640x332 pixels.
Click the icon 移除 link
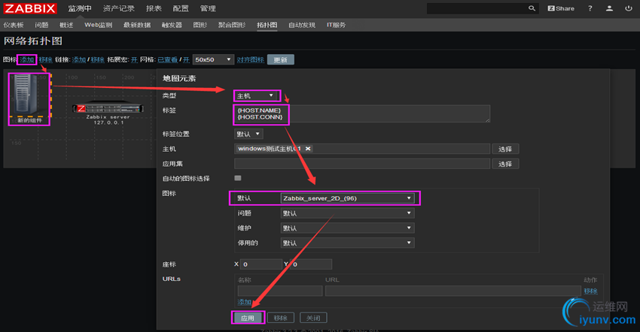46,60
